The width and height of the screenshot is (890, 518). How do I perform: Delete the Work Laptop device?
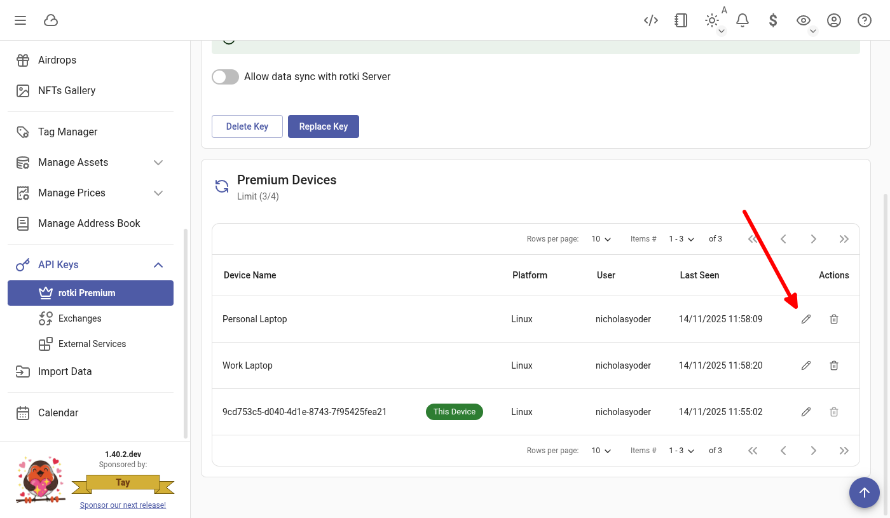(x=834, y=365)
